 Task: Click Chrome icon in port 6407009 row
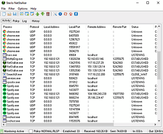point(5,35)
